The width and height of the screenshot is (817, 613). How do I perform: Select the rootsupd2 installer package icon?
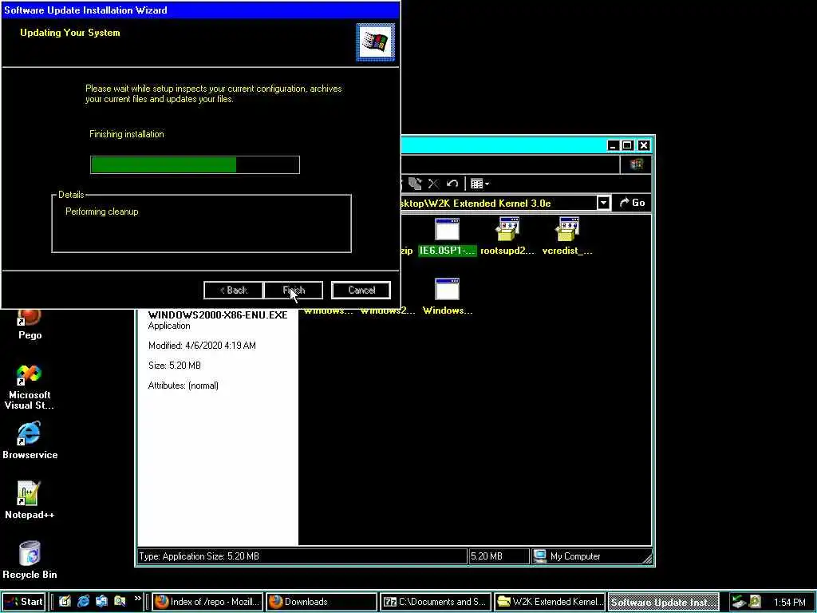click(508, 230)
